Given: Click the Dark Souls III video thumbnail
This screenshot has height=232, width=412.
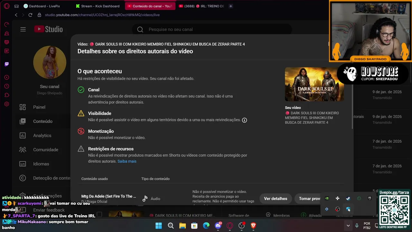Looking at the screenshot, I should pyautogui.click(x=314, y=84).
